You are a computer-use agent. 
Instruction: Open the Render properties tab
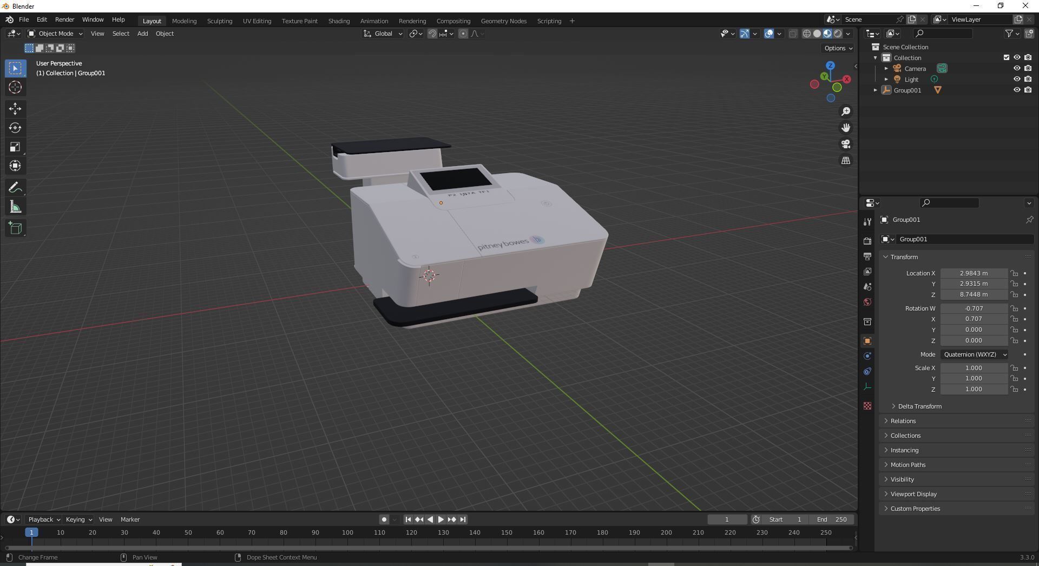click(x=867, y=241)
